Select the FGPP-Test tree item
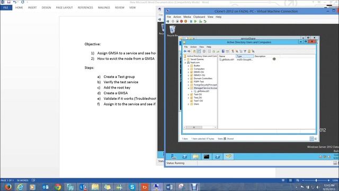 pos(199,82)
